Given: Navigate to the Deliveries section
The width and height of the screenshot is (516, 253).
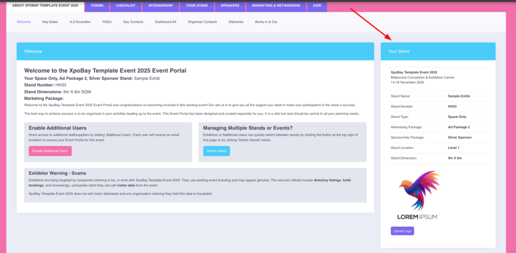Looking at the screenshot, I should coord(236,22).
